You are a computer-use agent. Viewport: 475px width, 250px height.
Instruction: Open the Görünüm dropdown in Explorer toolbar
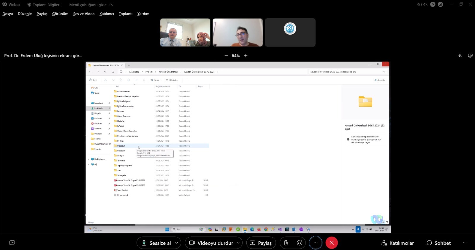[172, 80]
